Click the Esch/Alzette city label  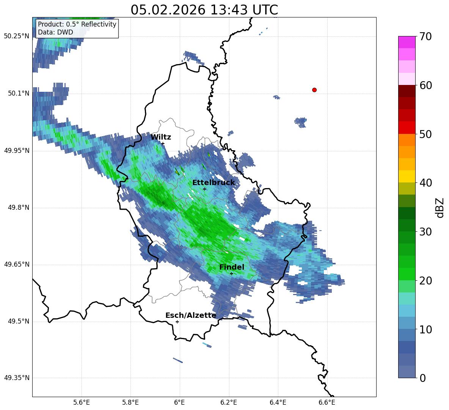coord(191,315)
